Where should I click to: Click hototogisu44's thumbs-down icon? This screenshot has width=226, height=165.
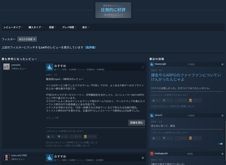(x=152, y=154)
